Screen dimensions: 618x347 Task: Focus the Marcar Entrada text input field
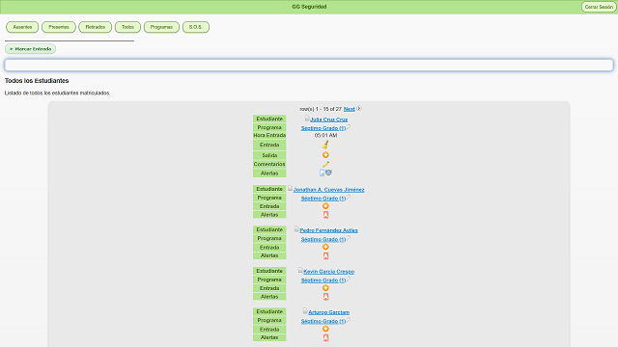point(309,65)
